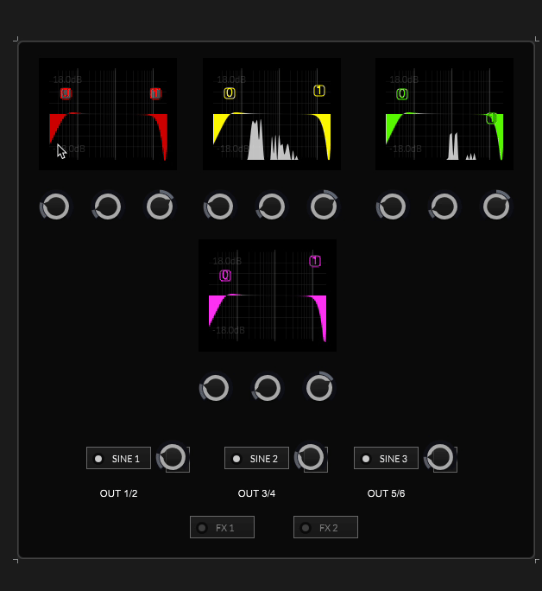This screenshot has width=542, height=591.
Task: Enable the FX 2 button
Action: pyautogui.click(x=325, y=527)
